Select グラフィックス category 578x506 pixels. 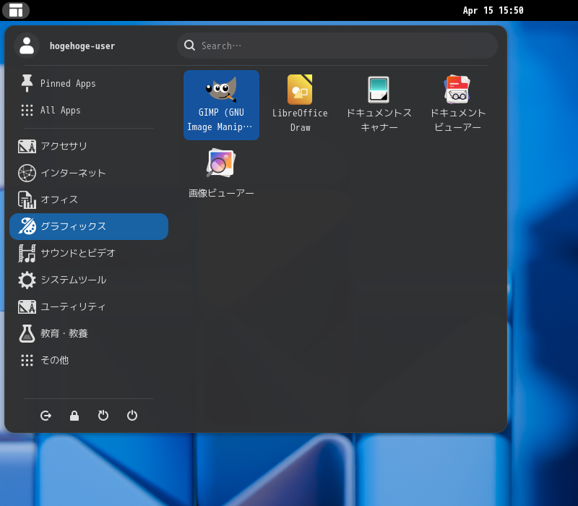tap(89, 226)
